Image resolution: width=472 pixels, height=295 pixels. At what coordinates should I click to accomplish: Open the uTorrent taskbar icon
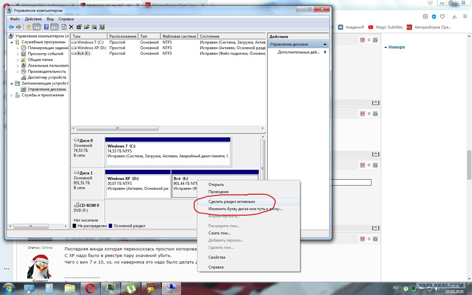pos(131,288)
